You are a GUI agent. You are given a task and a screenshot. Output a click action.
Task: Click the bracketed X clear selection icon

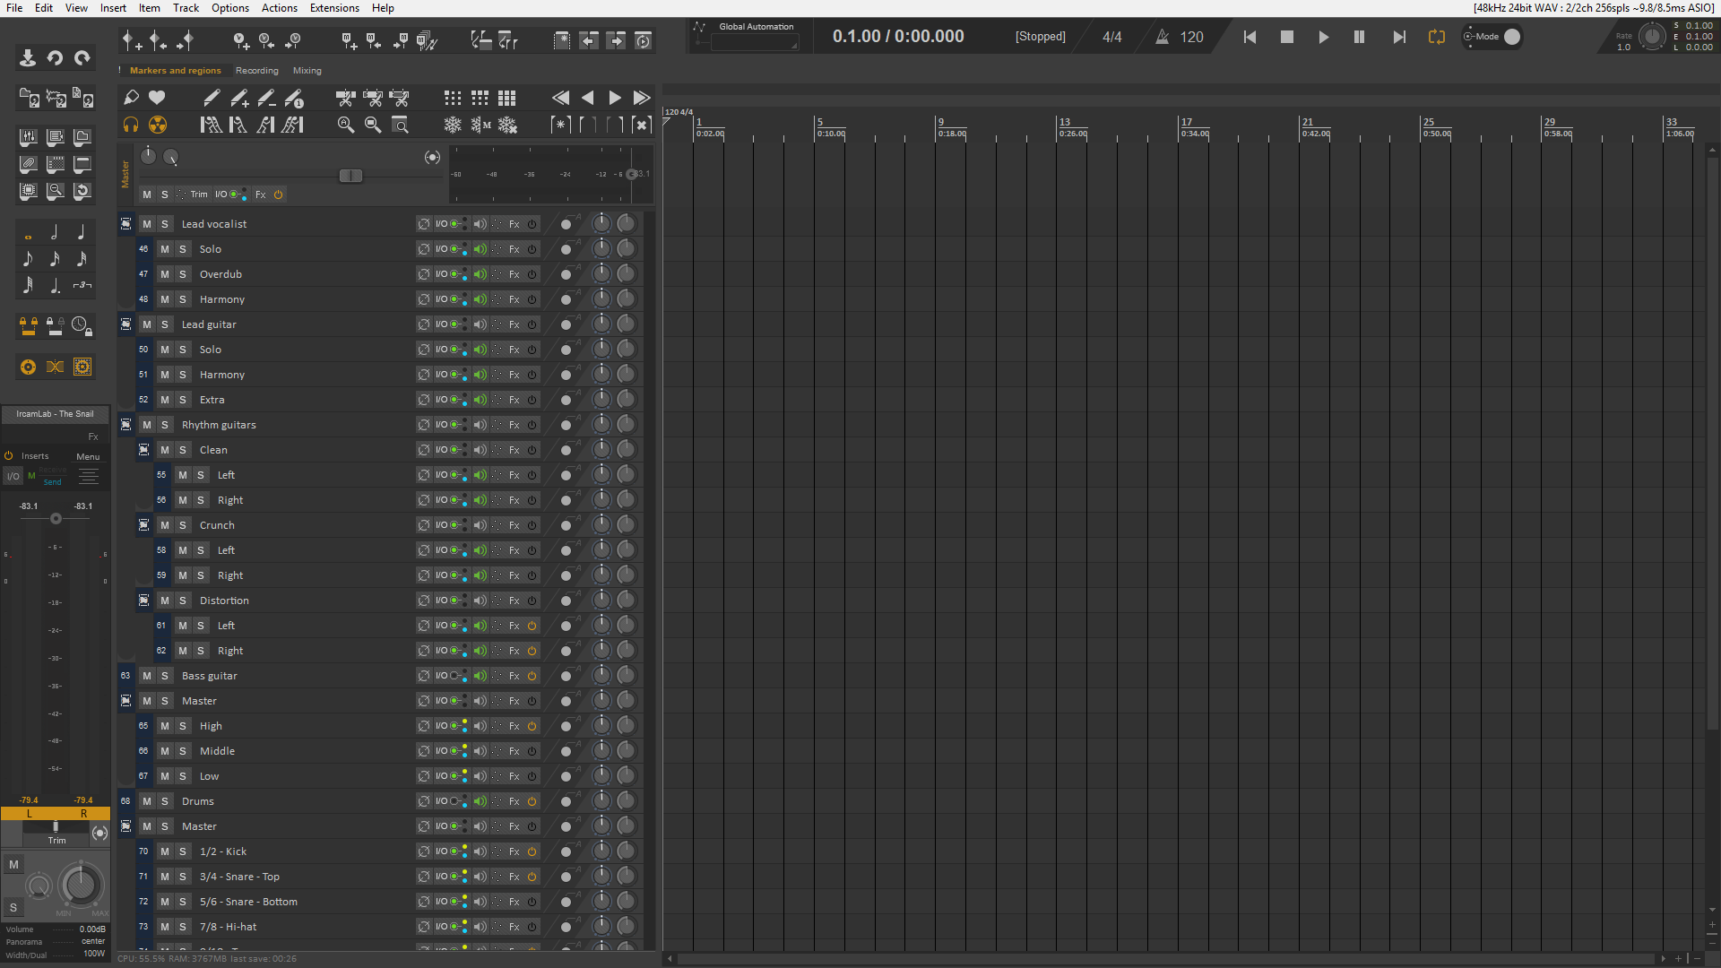pos(641,125)
